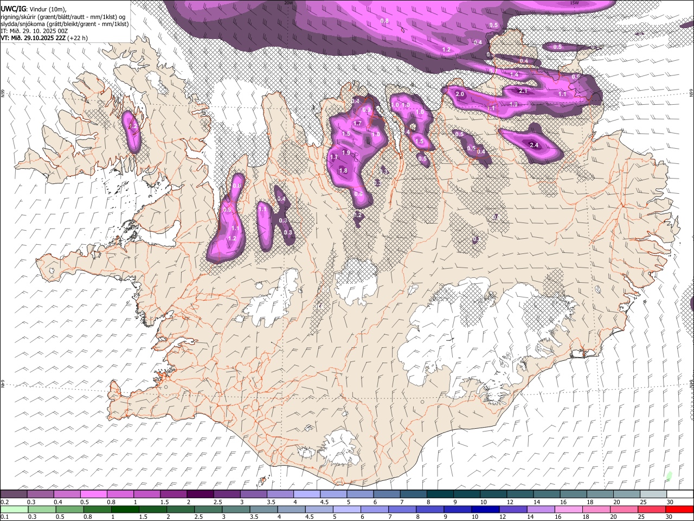Select the darkest green lower swatch for 1–1.5
Screen dimensions: 694x521
pos(125,509)
